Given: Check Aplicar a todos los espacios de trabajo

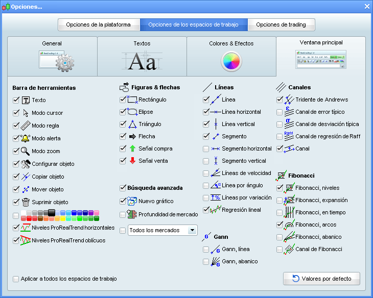Looking at the screenshot, I should pyautogui.click(x=16, y=279).
